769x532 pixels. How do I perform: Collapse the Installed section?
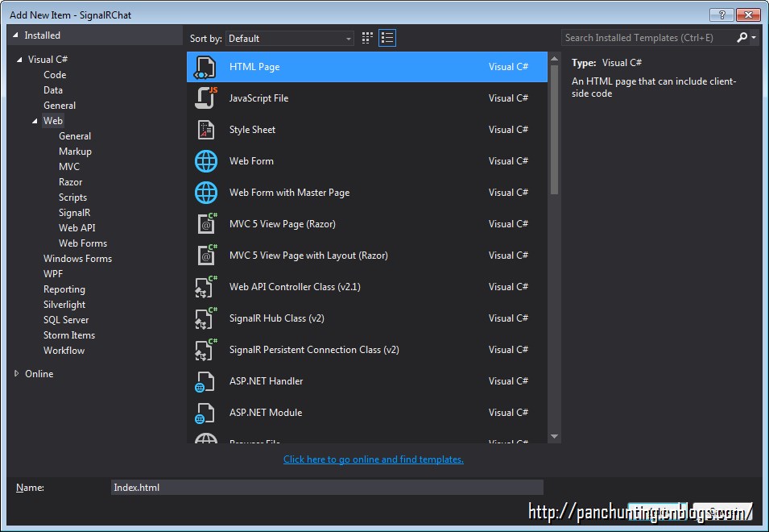15,35
